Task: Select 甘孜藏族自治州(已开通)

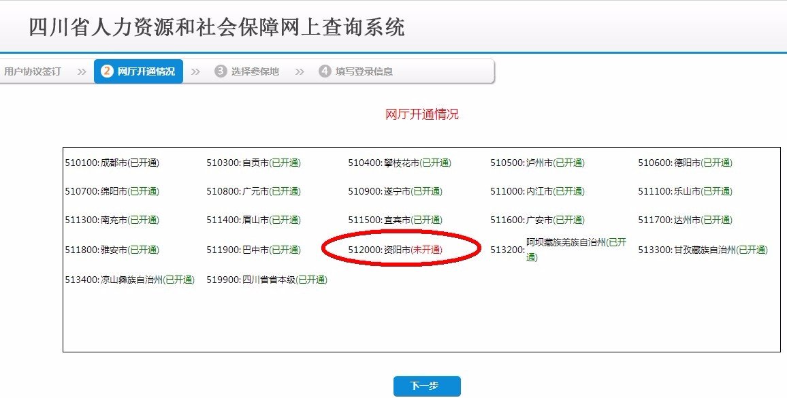Action: click(x=703, y=249)
